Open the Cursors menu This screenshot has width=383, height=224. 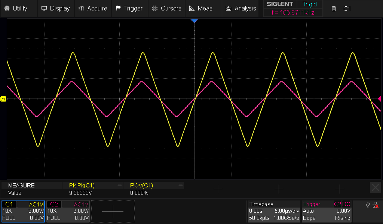[166, 8]
